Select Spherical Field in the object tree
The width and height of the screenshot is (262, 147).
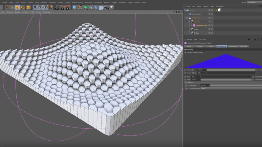tap(201, 26)
